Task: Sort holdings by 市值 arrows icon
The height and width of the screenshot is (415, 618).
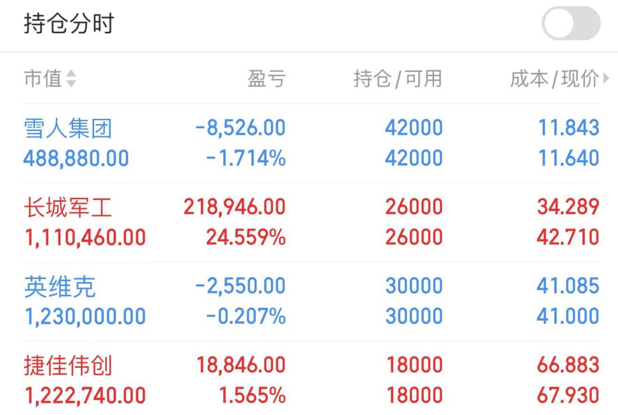Action: pos(71,78)
